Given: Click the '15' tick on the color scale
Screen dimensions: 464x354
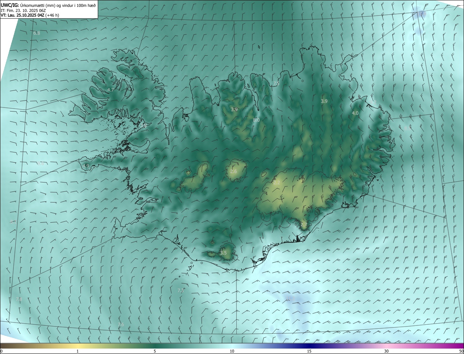Looking at the screenshot, I should [x=309, y=351].
